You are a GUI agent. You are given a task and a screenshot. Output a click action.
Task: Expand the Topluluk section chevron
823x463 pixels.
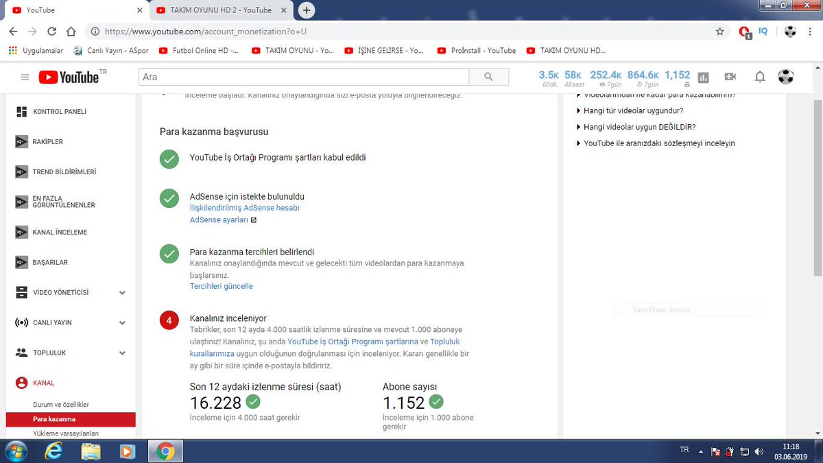[122, 353]
